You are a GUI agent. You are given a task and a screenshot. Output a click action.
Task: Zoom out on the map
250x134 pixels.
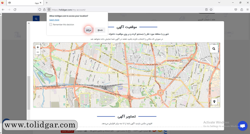[38, 52]
